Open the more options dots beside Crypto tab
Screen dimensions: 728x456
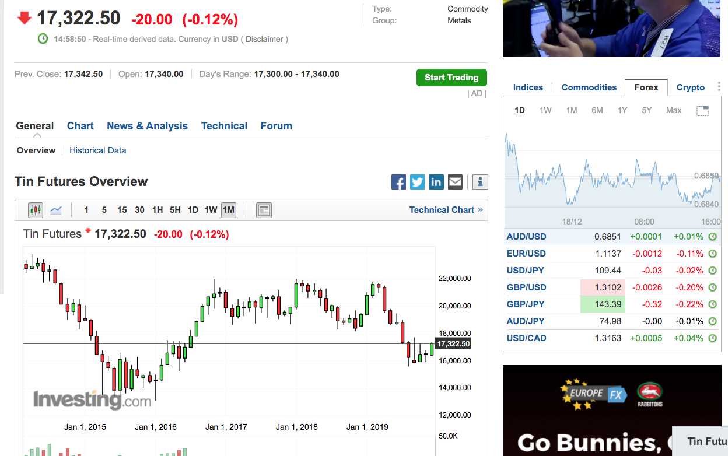(x=719, y=87)
